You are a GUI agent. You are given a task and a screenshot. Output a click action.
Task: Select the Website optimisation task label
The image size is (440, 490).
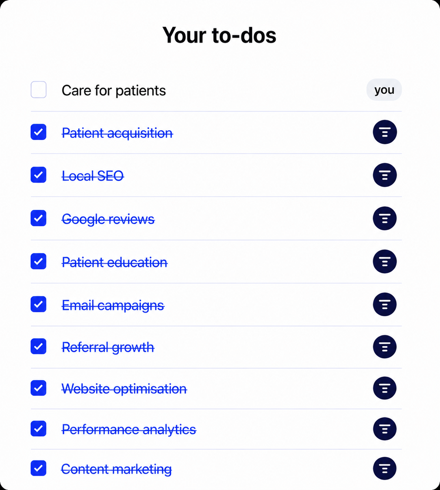[x=124, y=389]
